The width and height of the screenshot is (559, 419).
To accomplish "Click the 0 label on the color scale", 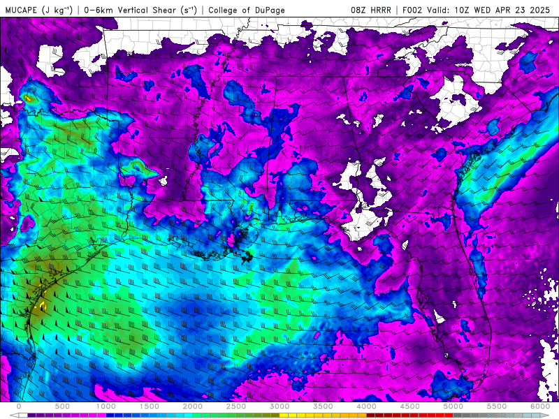I will [x=19, y=406].
